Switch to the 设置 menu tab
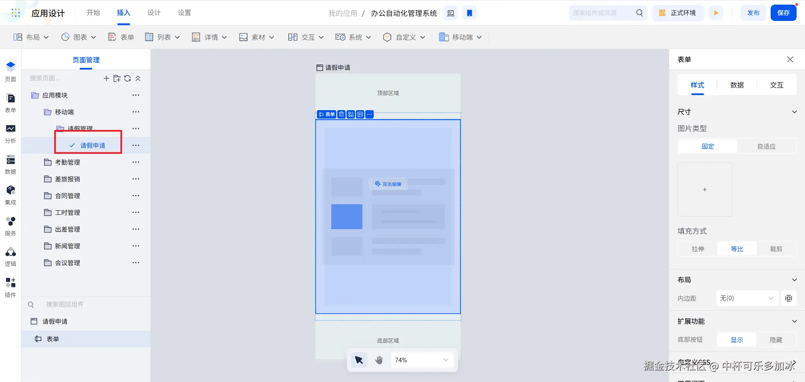805x382 pixels. coord(184,13)
